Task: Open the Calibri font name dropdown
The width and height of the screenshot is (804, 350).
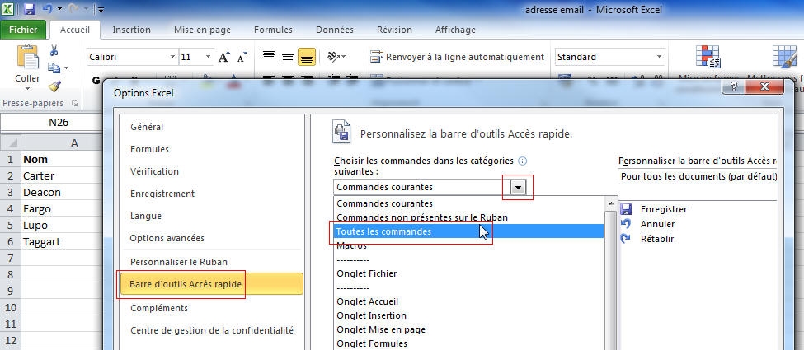Action: tap(172, 57)
